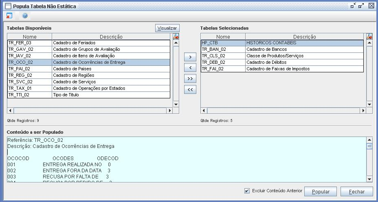Sort available tables by Nome column header
The width and height of the screenshot is (378, 202).
point(29,37)
